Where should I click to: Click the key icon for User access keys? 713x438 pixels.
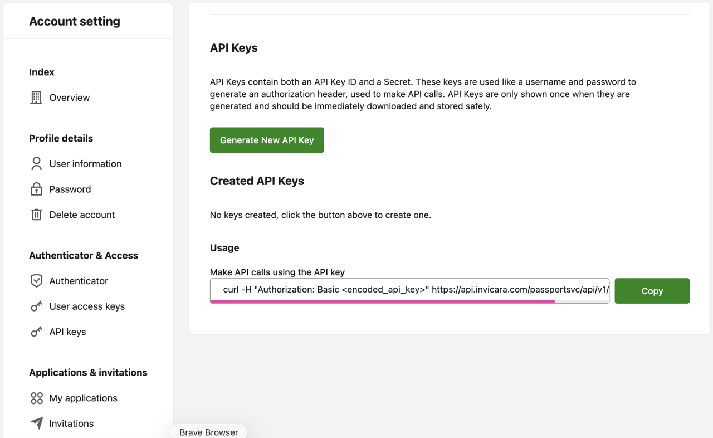click(x=36, y=306)
